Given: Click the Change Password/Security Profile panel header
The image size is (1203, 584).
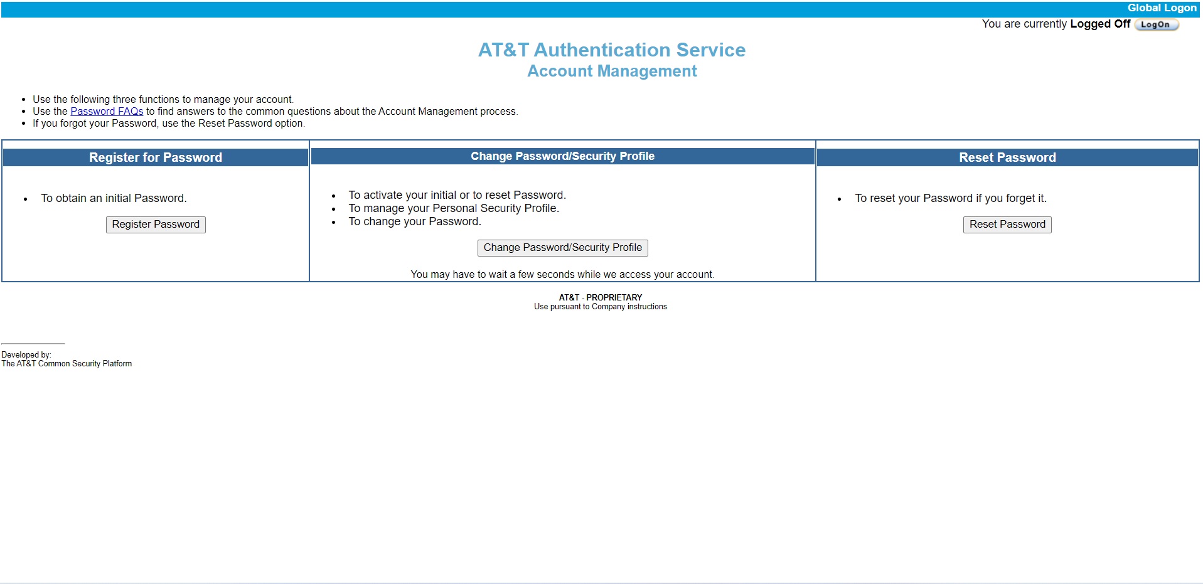Looking at the screenshot, I should pos(562,156).
